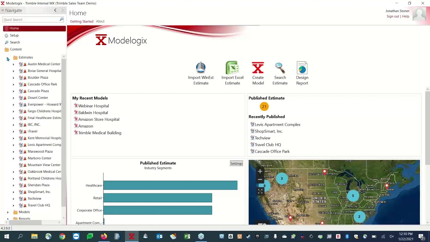Open recent model Amazon Store Hospital
Screen dimensions: 430x242
99,119
